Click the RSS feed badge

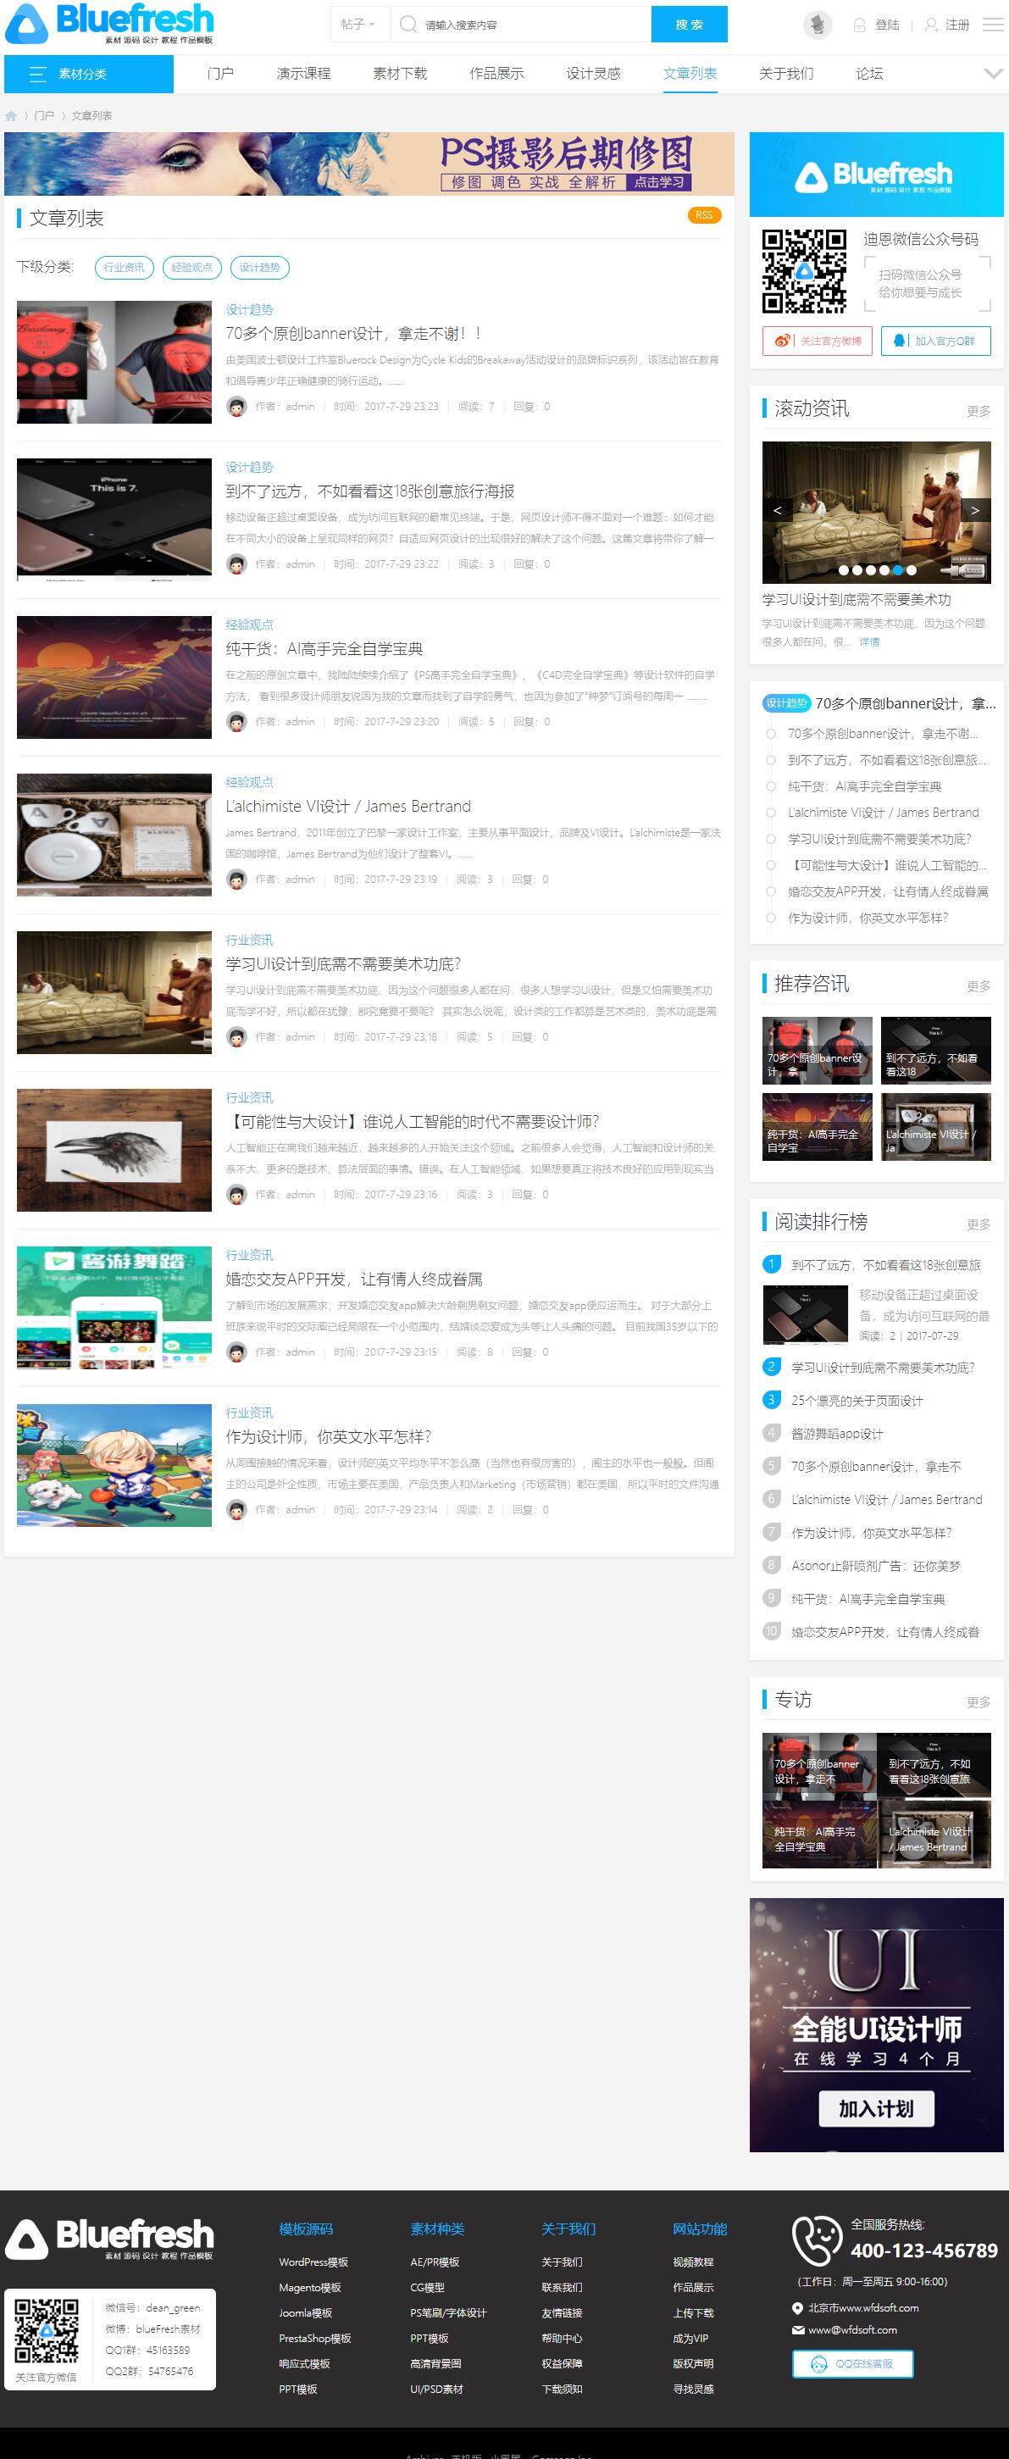703,216
